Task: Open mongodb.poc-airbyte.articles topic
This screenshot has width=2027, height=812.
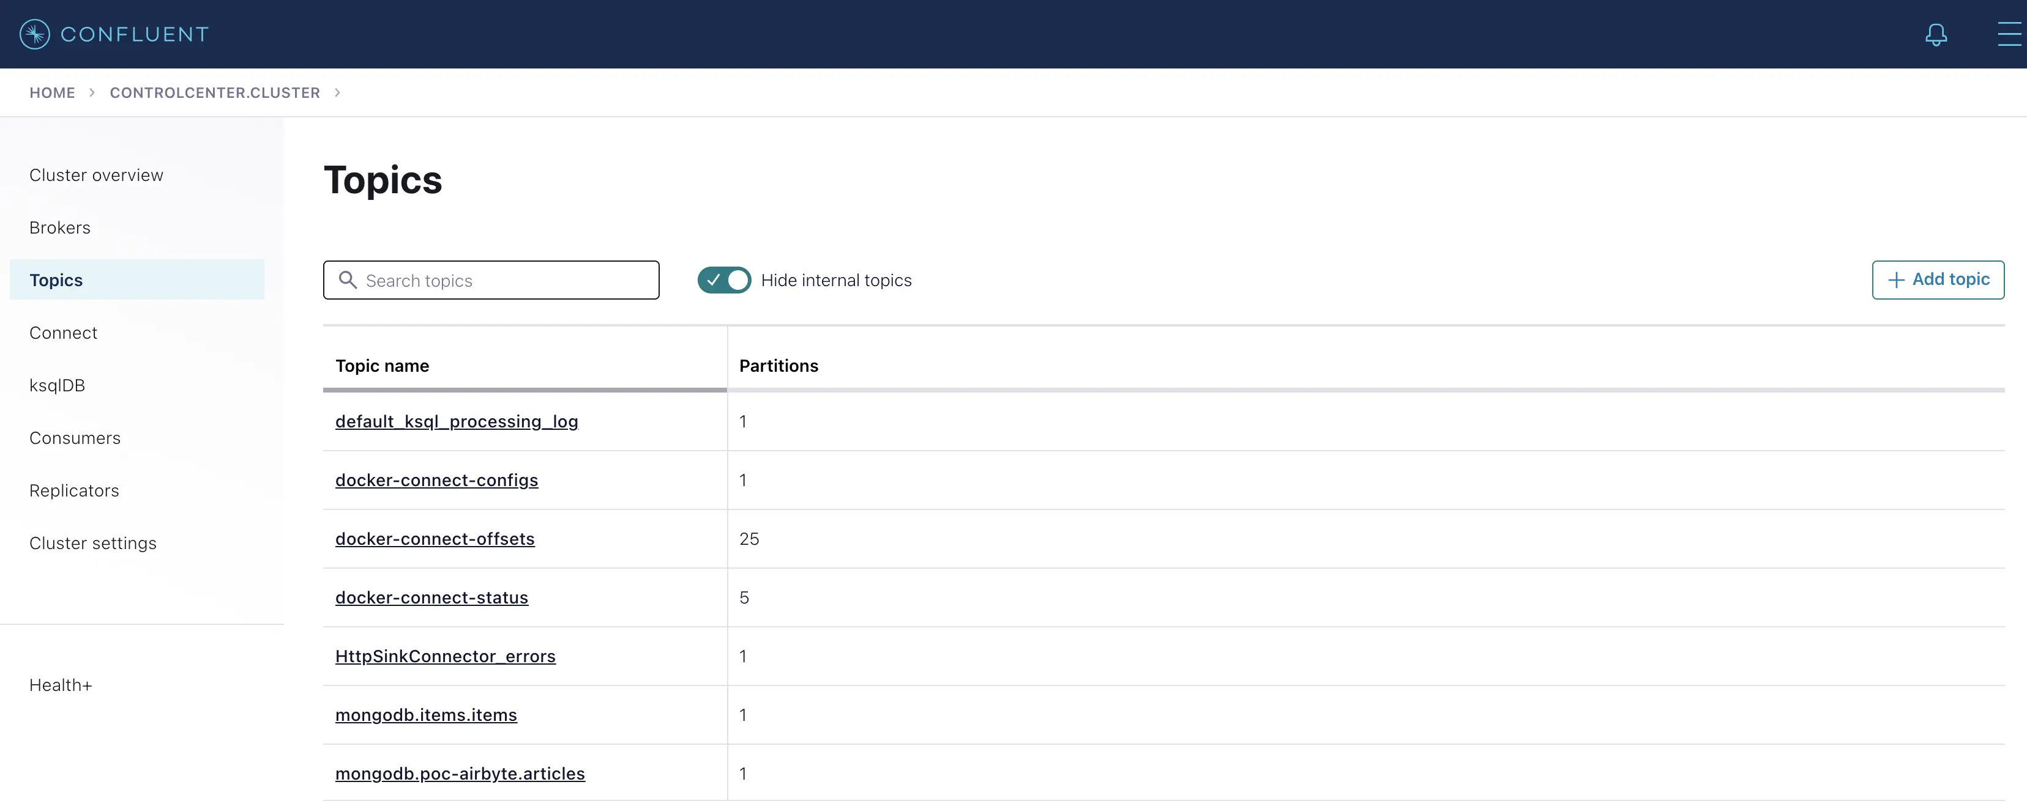Action: tap(460, 774)
